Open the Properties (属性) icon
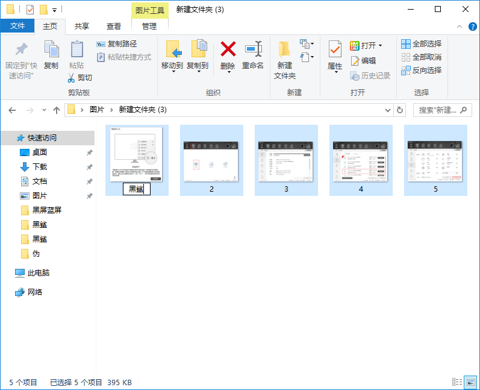Image resolution: width=480 pixels, height=390 pixels. [335, 49]
